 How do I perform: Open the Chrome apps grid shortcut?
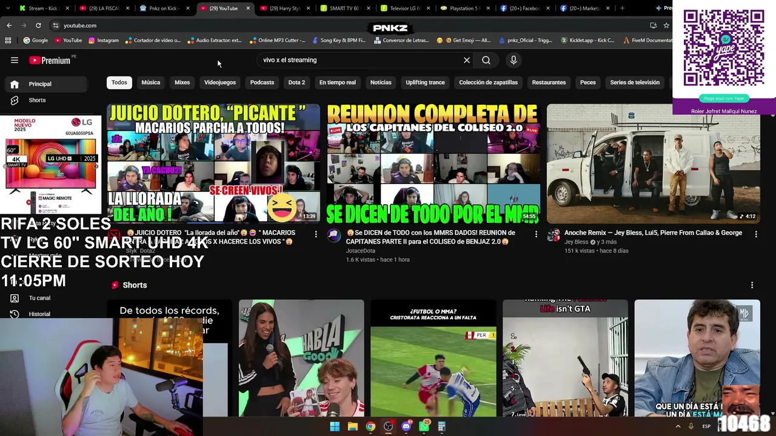pyautogui.click(x=8, y=41)
